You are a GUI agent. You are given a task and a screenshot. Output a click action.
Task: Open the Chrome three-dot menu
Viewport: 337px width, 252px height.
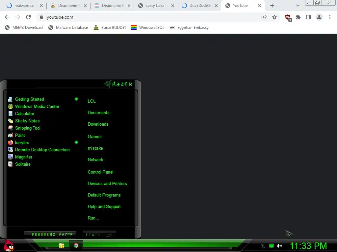coord(330,17)
